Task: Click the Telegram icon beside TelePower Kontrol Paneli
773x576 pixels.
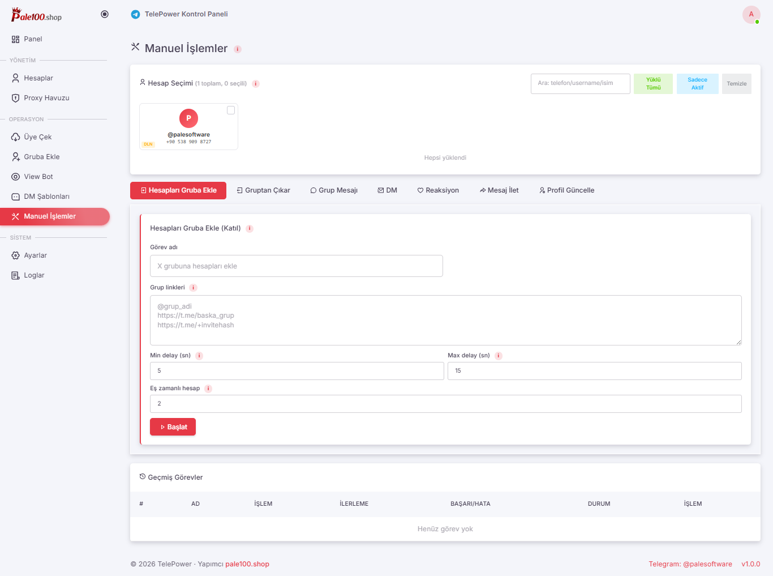Action: [135, 15]
